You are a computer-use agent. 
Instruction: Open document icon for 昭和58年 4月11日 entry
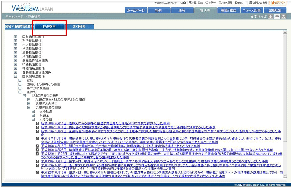(x=37, y=123)
